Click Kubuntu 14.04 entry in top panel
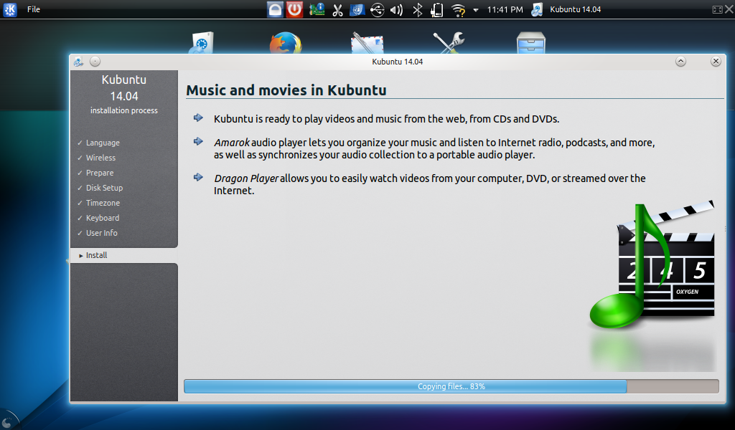This screenshot has width=735, height=430. 575,9
